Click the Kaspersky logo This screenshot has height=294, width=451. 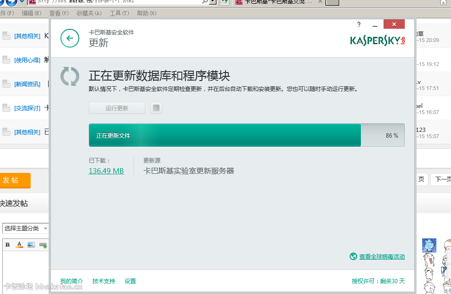coord(378,41)
